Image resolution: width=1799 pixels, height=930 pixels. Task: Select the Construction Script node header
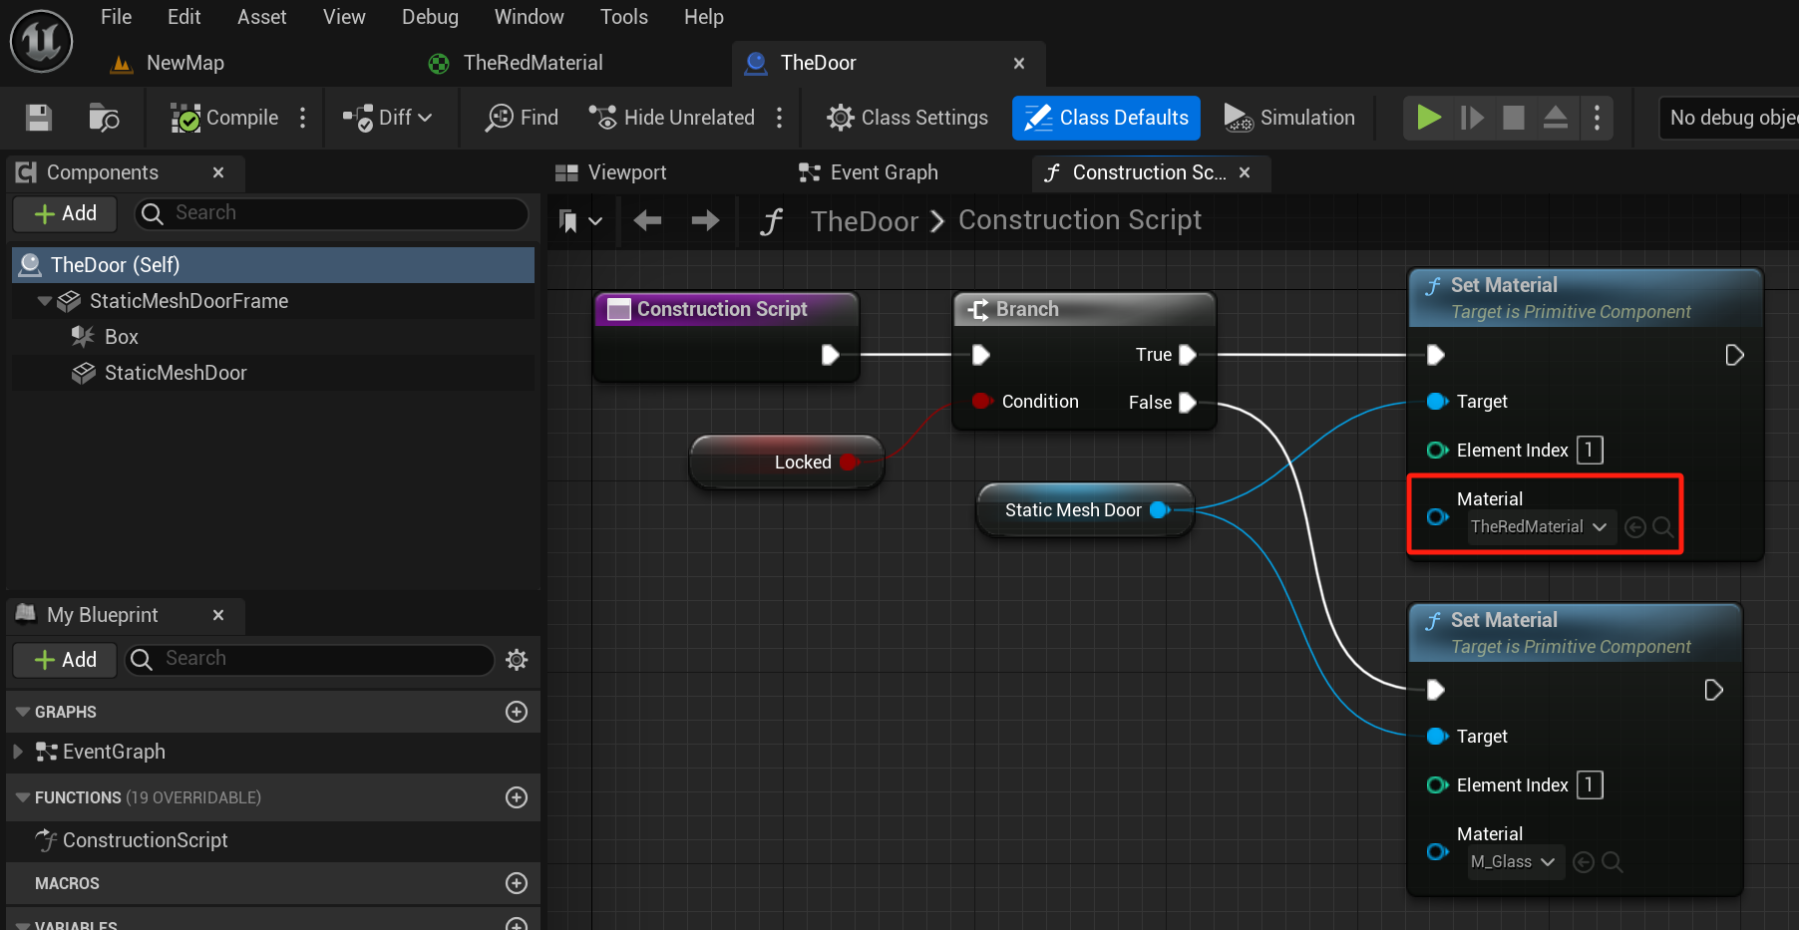tap(727, 309)
